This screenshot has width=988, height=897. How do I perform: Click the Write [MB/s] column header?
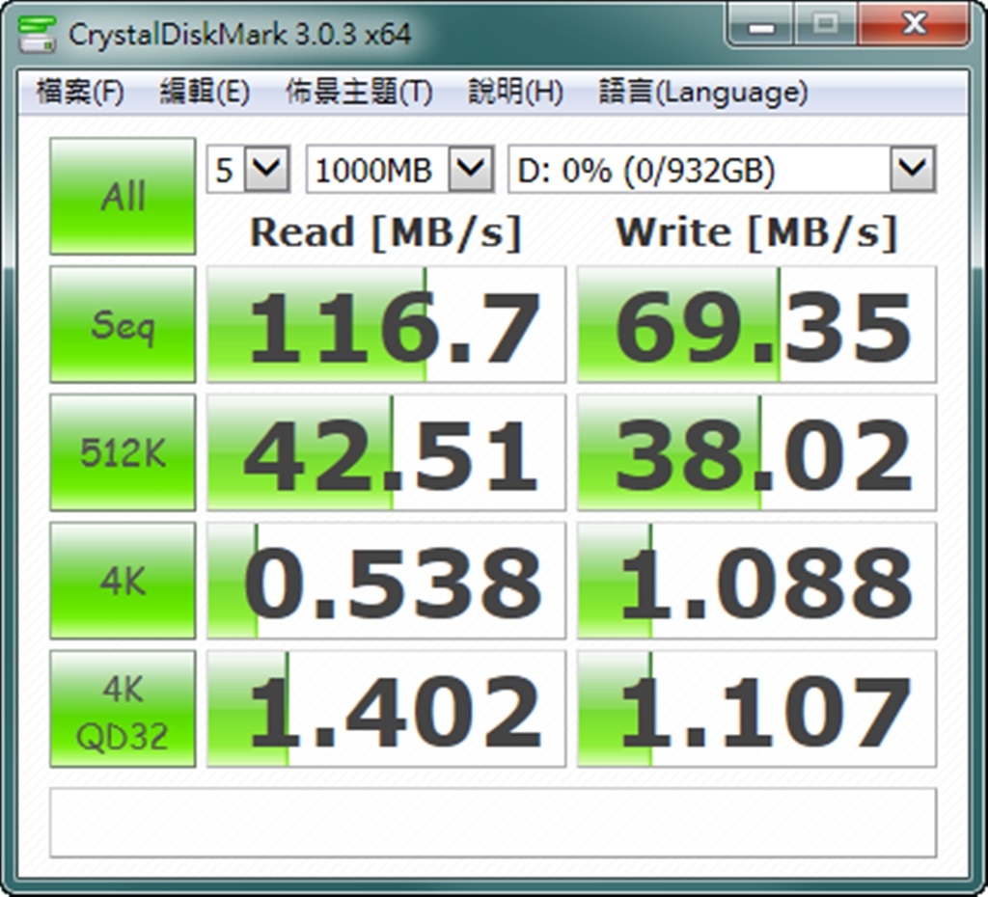[756, 233]
